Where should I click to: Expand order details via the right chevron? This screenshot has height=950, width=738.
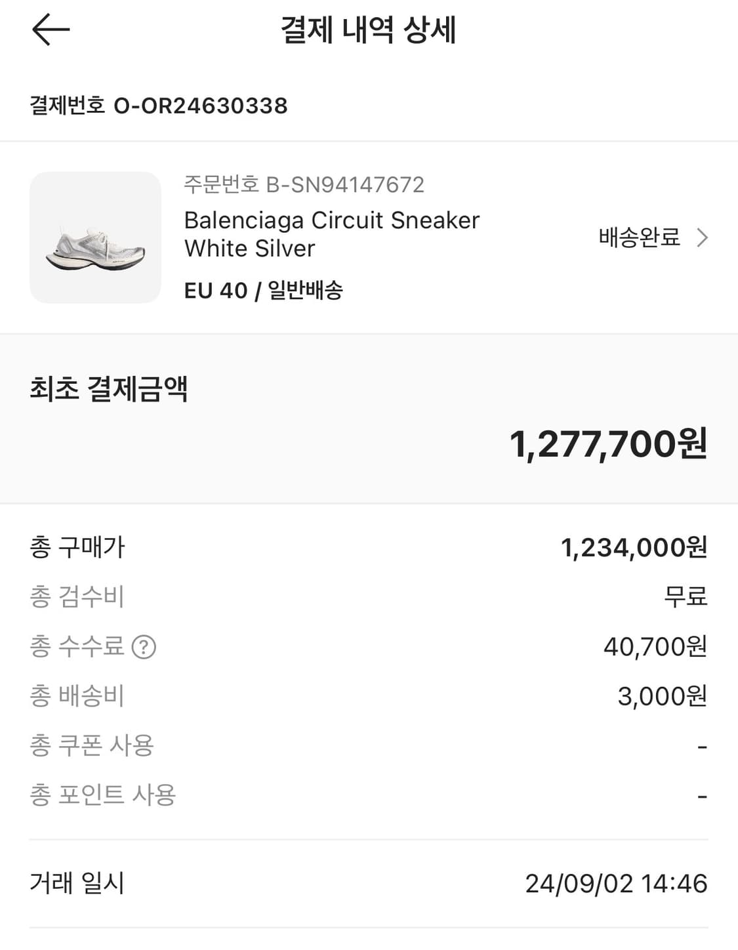[x=703, y=237]
